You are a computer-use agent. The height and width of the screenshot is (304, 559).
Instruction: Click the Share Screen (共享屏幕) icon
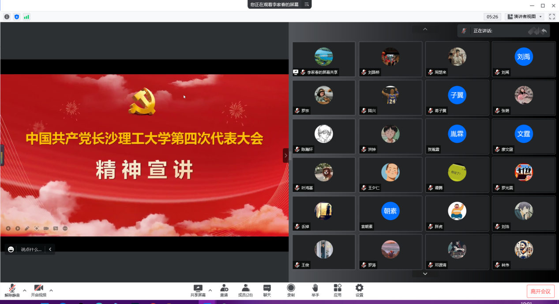(198, 290)
